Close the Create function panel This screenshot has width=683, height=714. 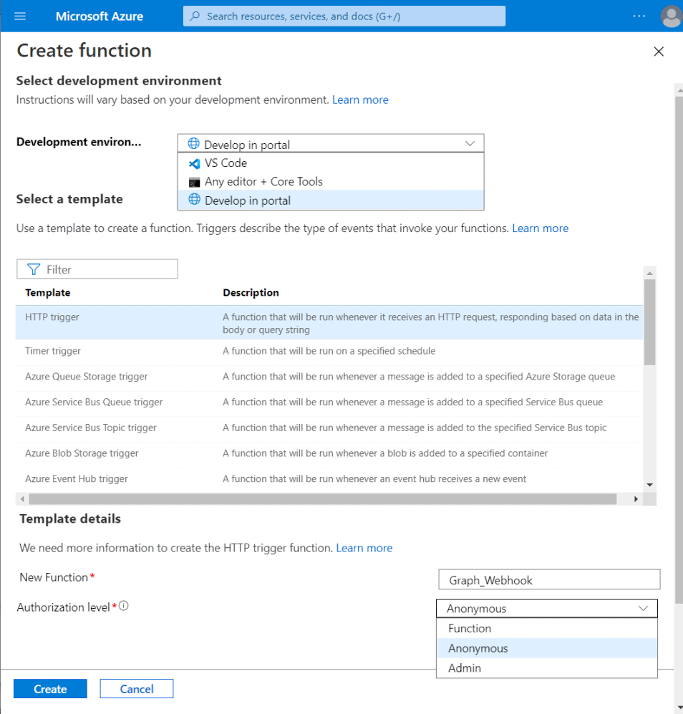pos(659,52)
